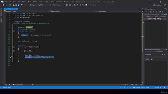Click the Open File folder icon
This screenshot has height=94, width=168.
[14, 5]
